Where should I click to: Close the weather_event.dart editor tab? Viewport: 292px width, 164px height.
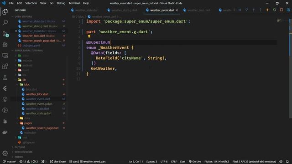[x=177, y=10]
